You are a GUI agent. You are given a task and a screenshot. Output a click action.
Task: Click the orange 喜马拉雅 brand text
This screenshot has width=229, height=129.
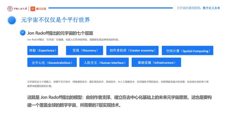(x=41, y=9)
